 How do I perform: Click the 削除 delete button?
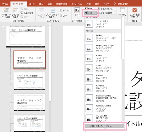[x=24, y=9]
